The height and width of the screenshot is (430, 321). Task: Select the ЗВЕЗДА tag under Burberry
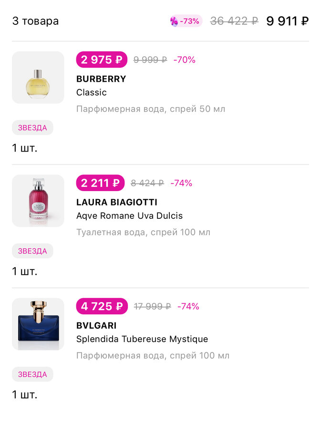pos(32,128)
